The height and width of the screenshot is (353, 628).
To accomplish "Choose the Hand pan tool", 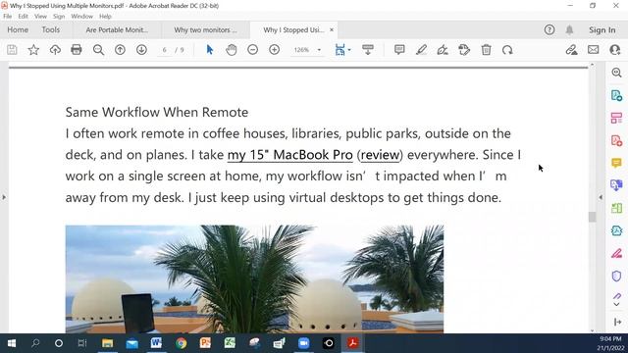I will (x=232, y=50).
